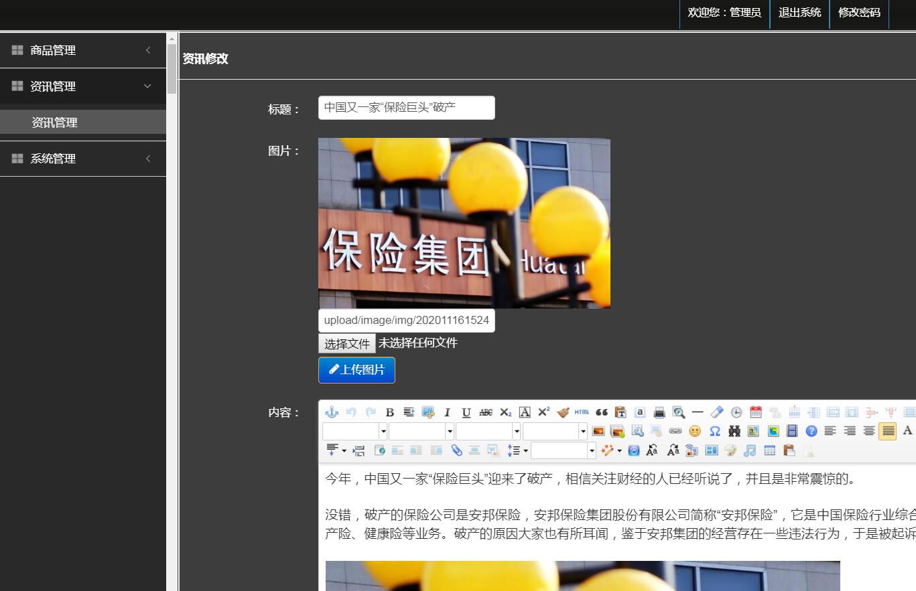Screen dimensions: 916x591
Task: Open text direction dropdown arrow
Action: click(344, 450)
